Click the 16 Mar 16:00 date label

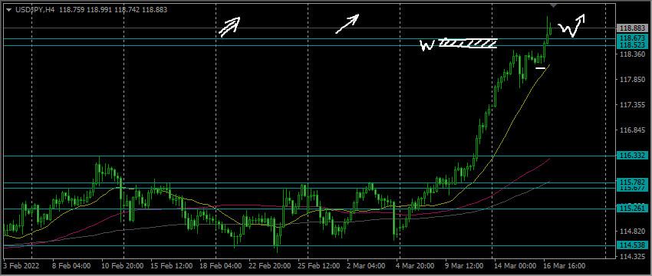click(x=565, y=265)
